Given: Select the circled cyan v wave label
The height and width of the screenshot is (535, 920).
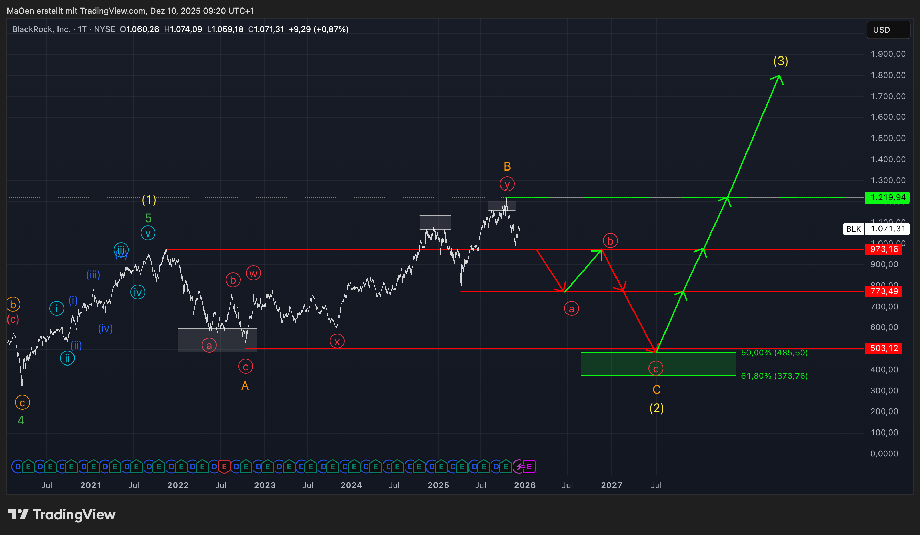Looking at the screenshot, I should (x=148, y=233).
